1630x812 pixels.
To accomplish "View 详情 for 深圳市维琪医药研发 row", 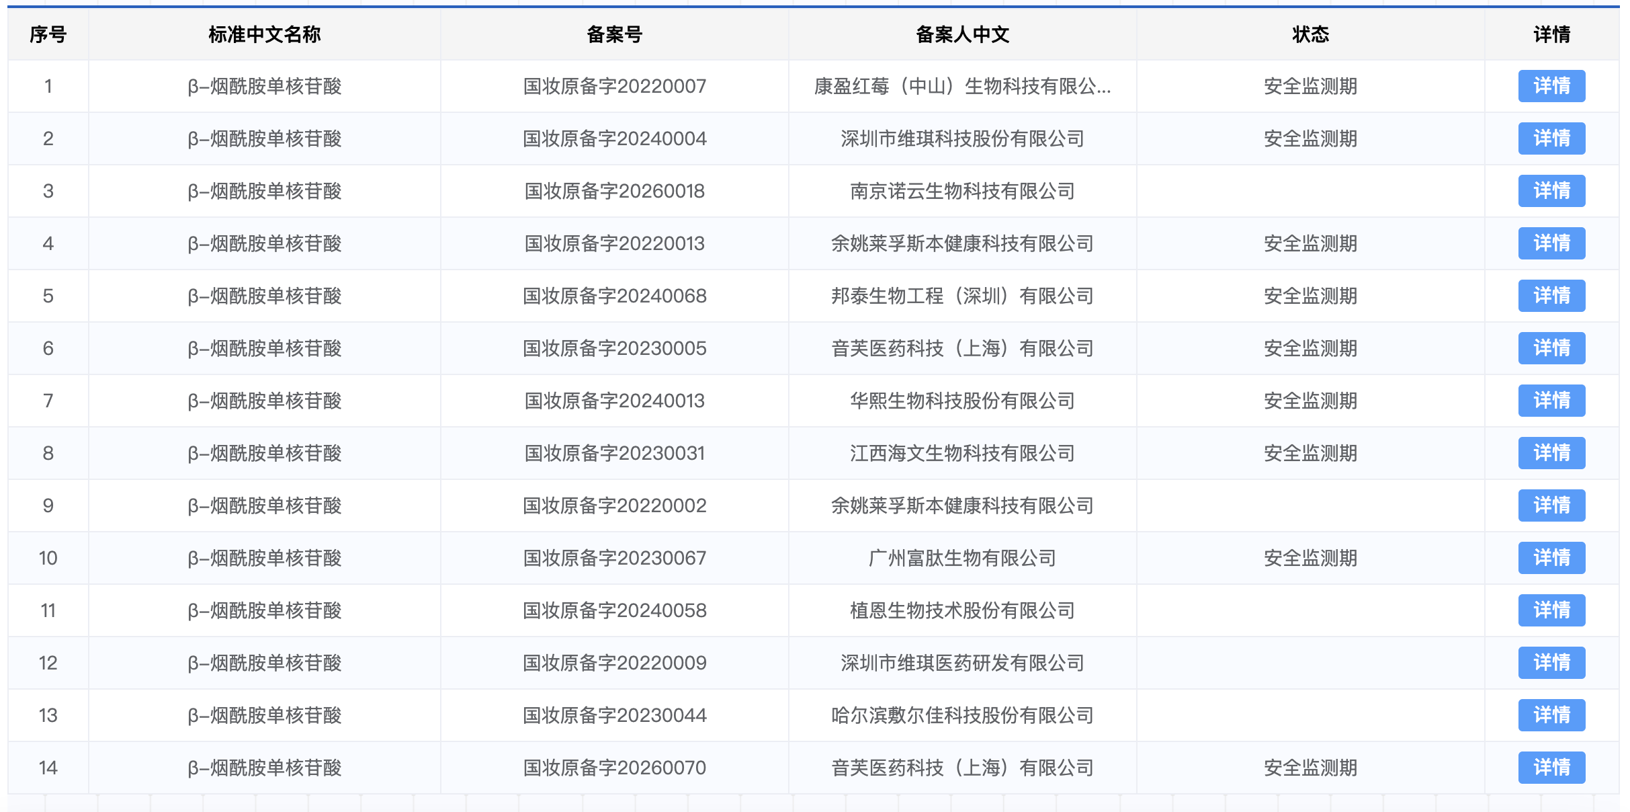I will (1551, 663).
